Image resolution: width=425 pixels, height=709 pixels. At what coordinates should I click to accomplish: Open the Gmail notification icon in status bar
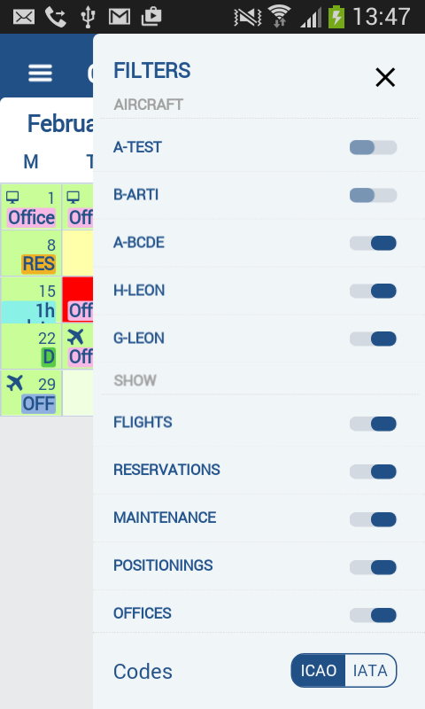(x=120, y=17)
